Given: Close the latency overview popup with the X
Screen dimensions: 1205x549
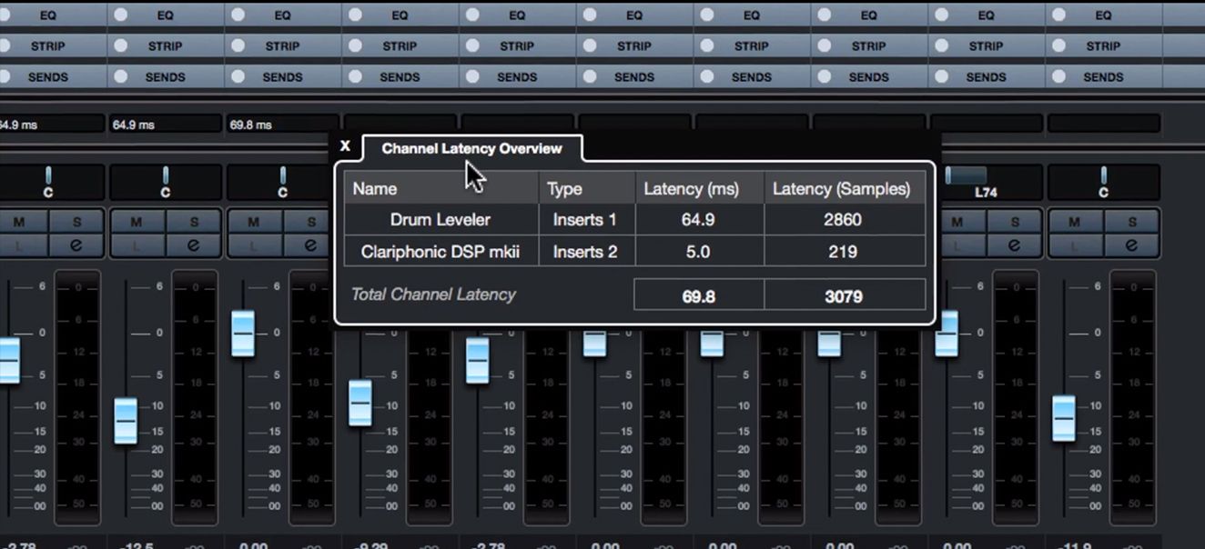Looking at the screenshot, I should (x=345, y=145).
